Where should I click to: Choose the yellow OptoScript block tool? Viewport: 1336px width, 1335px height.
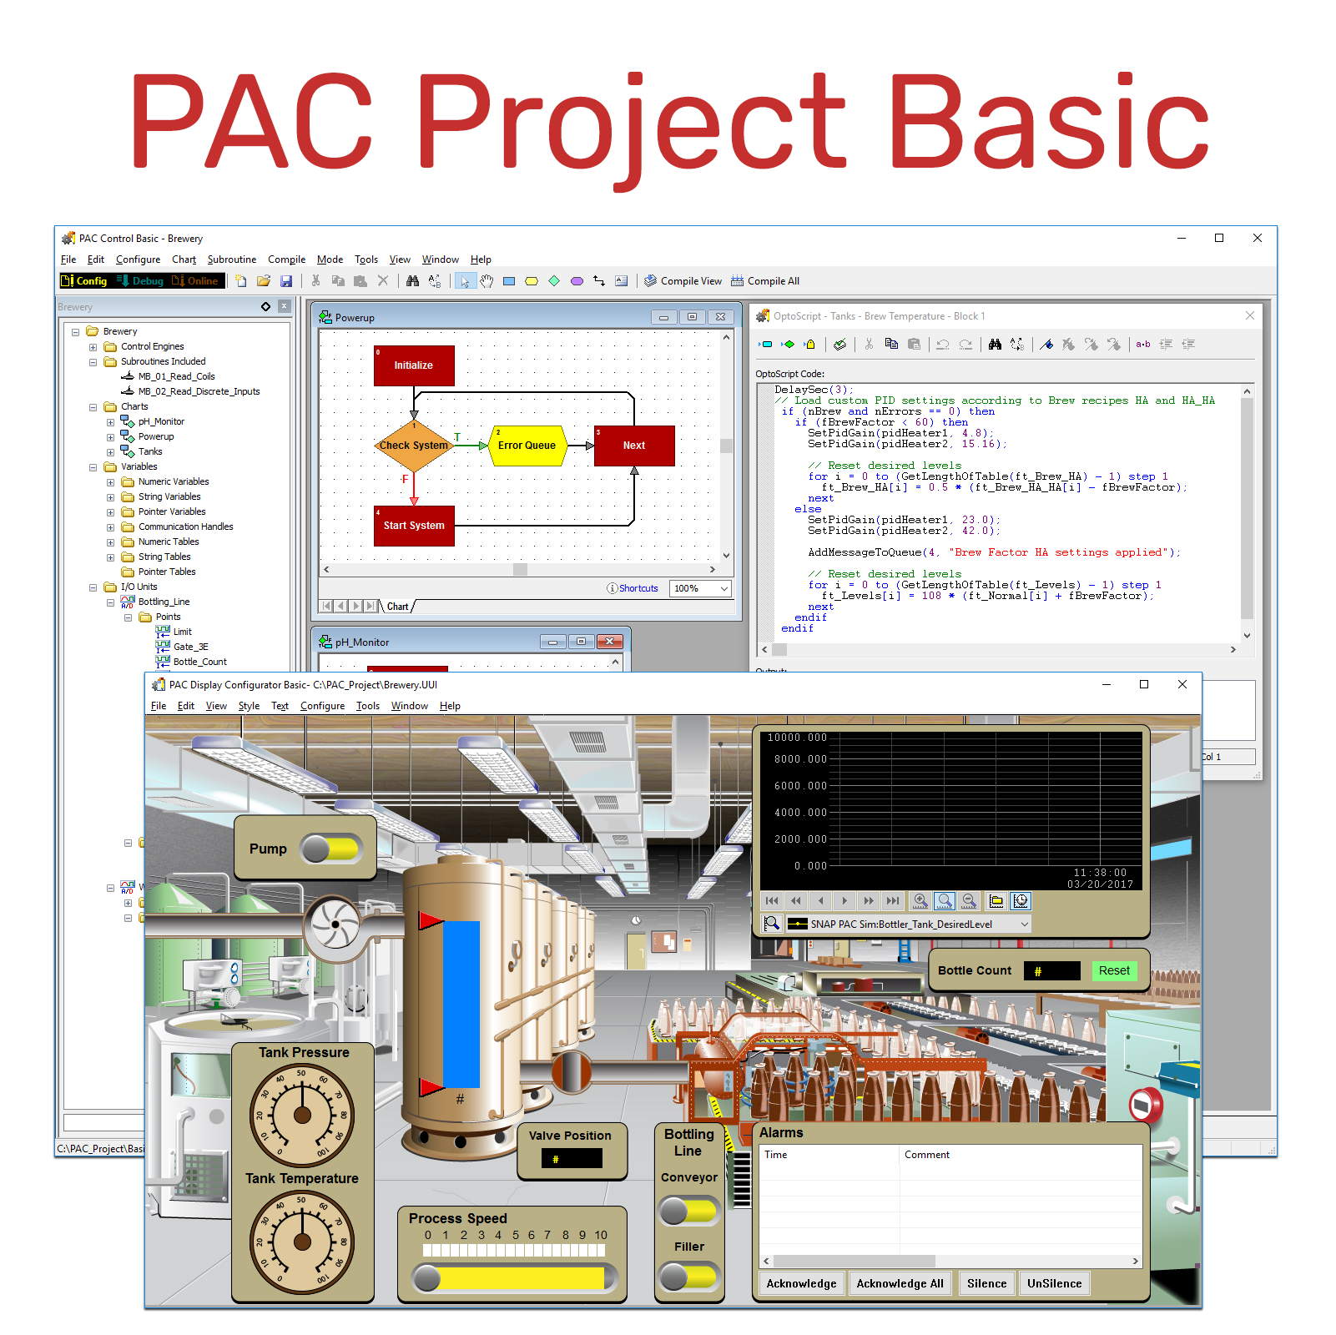click(x=532, y=281)
